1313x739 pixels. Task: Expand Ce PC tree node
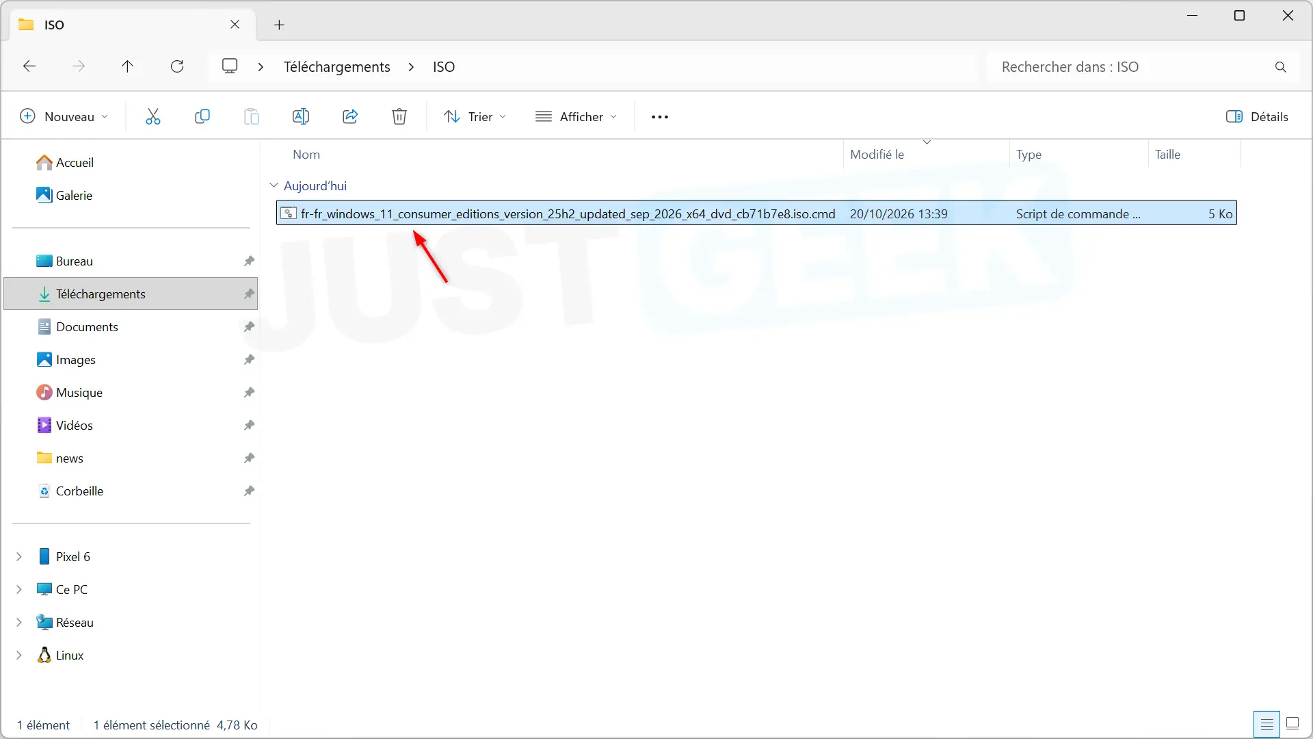click(x=19, y=590)
